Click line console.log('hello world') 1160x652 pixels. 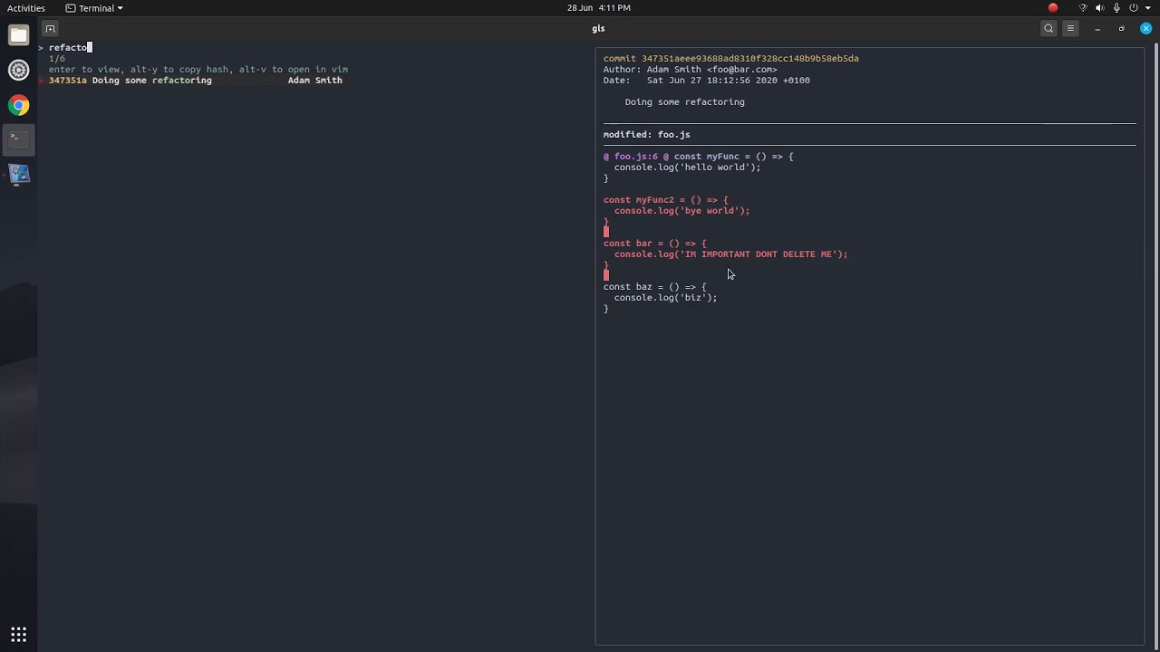click(687, 167)
